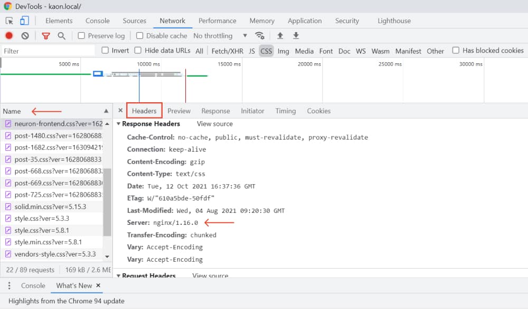The width and height of the screenshot is (528, 316).
Task: Open the Console drawer tab
Action: click(33, 286)
